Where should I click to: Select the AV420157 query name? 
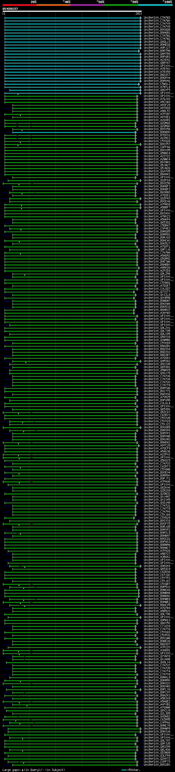pyautogui.click(x=10, y=9)
